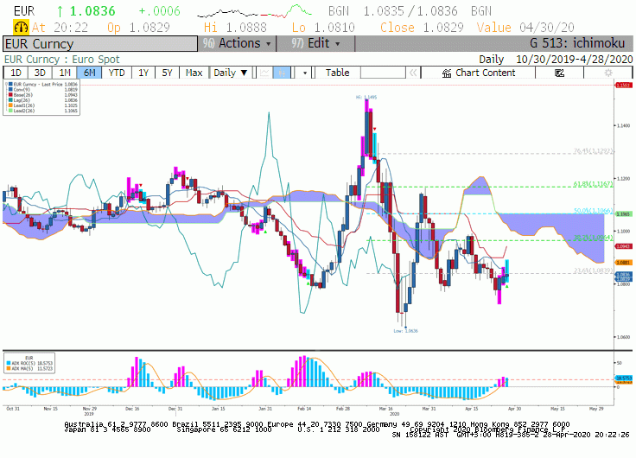The image size is (636, 458).
Task: Click the line chart style icon
Action: coord(265,73)
